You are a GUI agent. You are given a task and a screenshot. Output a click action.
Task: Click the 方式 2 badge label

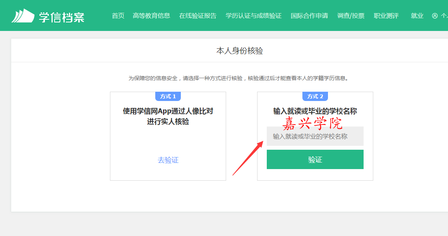click(315, 96)
